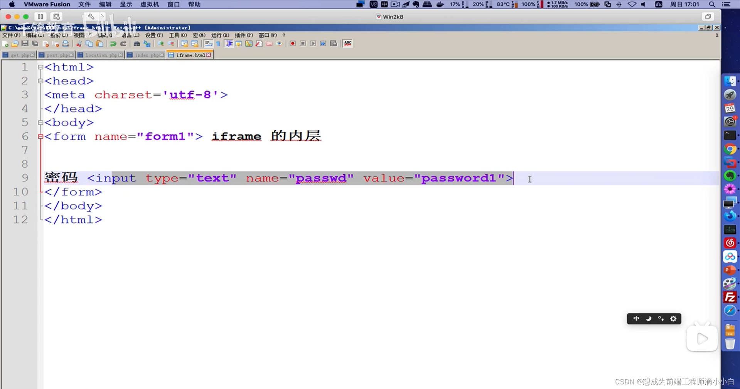
Task: Click the Close All documents toolbar icon
Action: point(56,44)
